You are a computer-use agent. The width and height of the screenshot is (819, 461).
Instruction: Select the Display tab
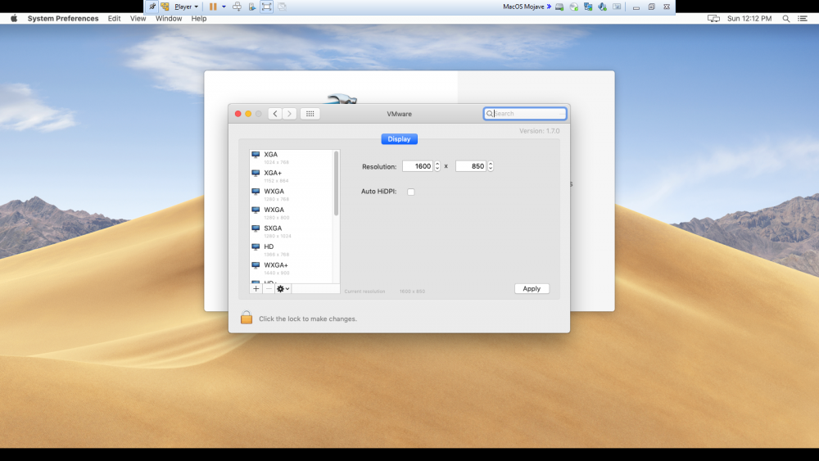point(399,139)
